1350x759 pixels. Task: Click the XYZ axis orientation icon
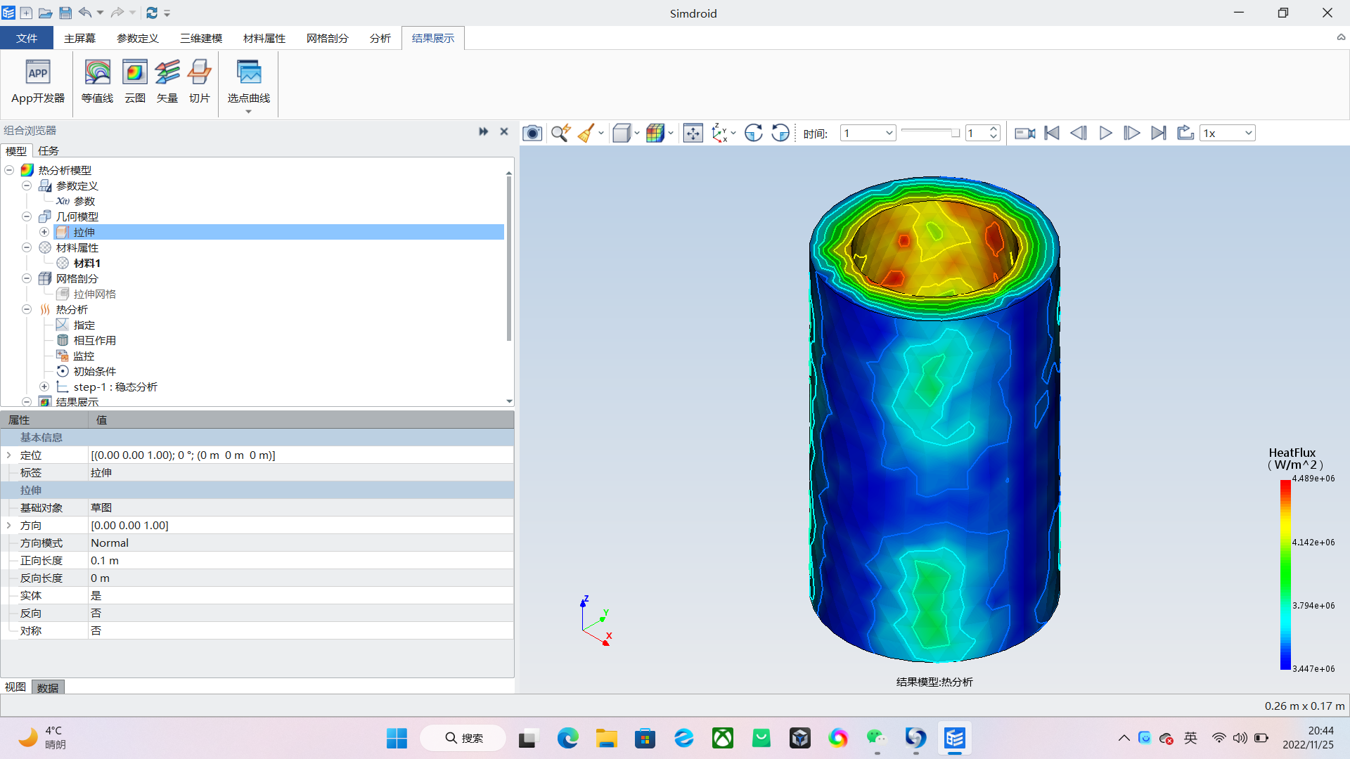point(719,133)
